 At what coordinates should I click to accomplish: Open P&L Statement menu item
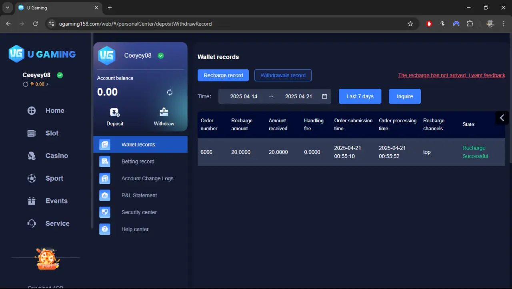click(x=140, y=195)
